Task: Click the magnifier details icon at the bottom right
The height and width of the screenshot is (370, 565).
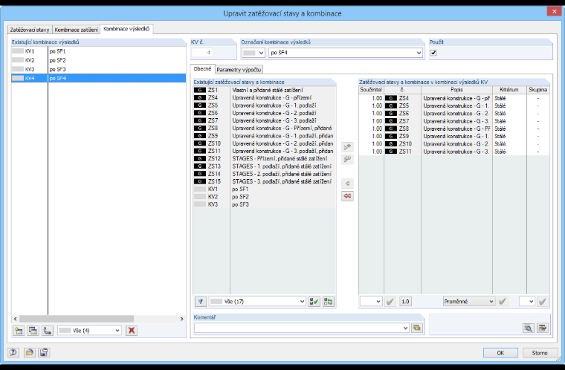Action: tap(529, 328)
